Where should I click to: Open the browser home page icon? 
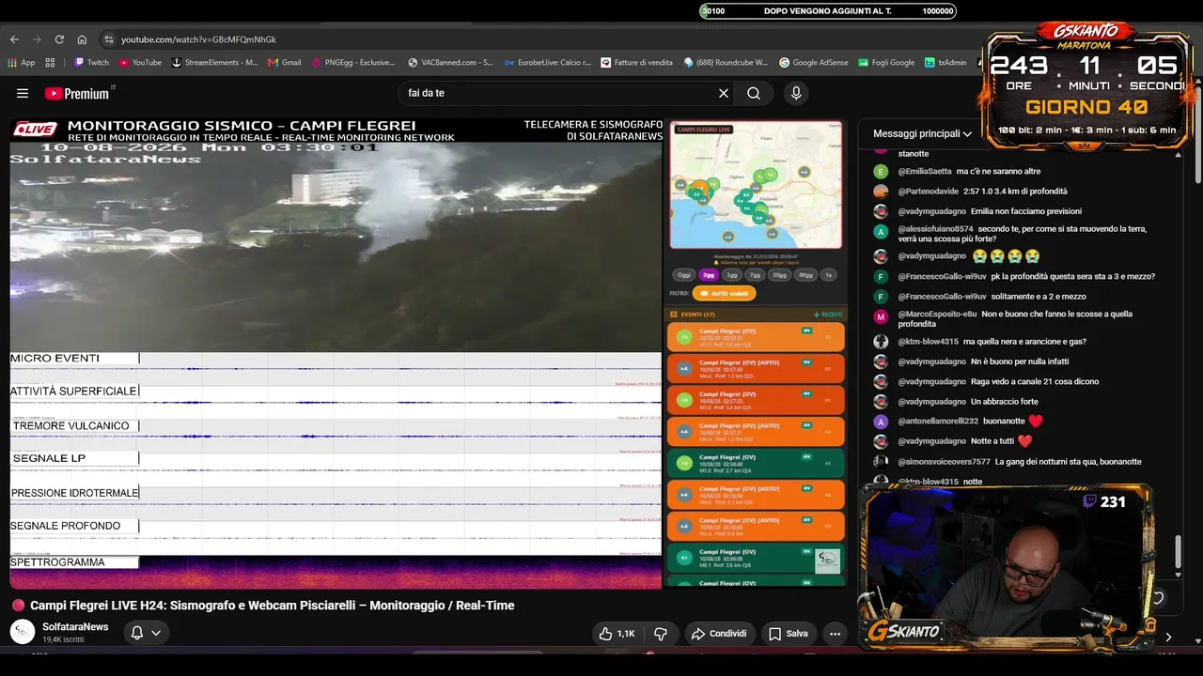click(82, 39)
